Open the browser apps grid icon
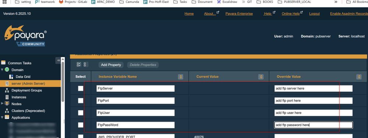This screenshot has height=138, width=368. click(5, 2)
